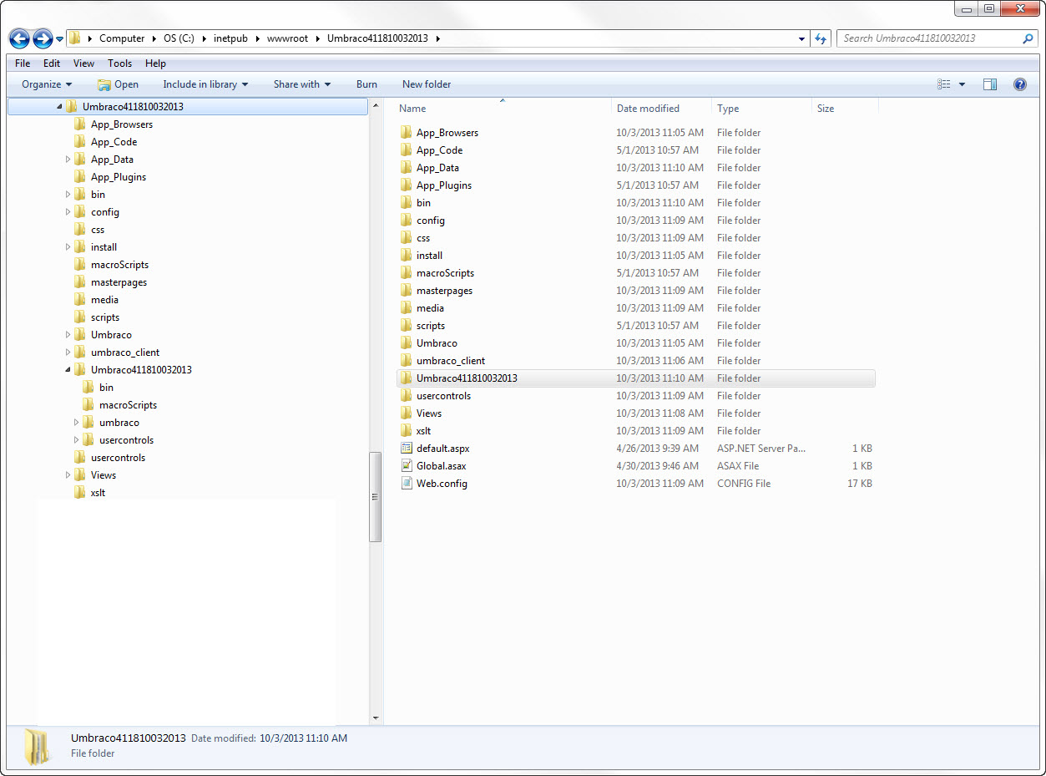
Task: Expand the App_Data tree node
Action: coord(68,160)
